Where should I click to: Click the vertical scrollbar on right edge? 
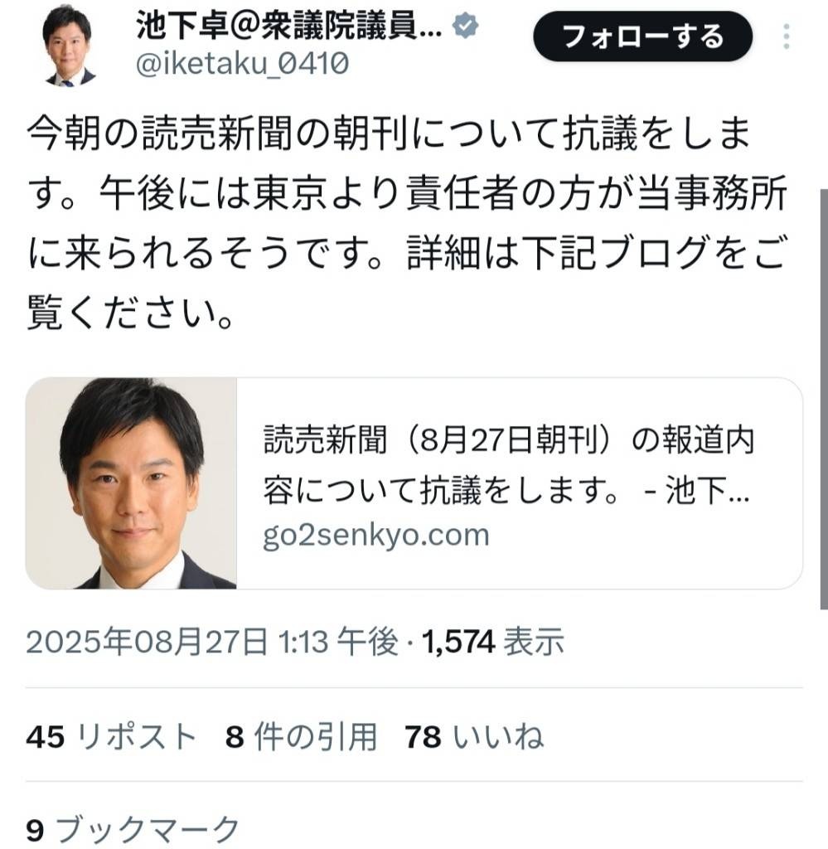point(824,399)
